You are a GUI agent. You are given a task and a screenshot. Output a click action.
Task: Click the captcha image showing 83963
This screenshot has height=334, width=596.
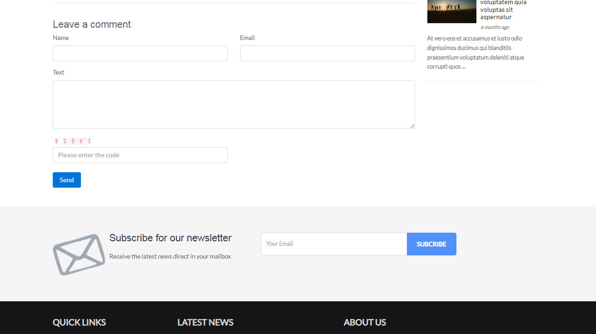[73, 141]
